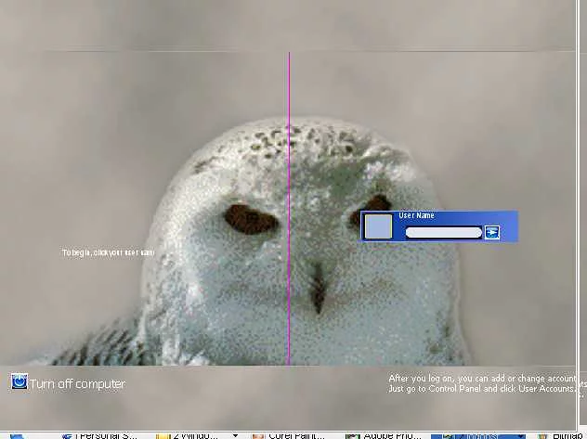Image resolution: width=587 pixels, height=439 pixels.
Task: Click the Start button in taskbar corner
Action: click(17, 434)
